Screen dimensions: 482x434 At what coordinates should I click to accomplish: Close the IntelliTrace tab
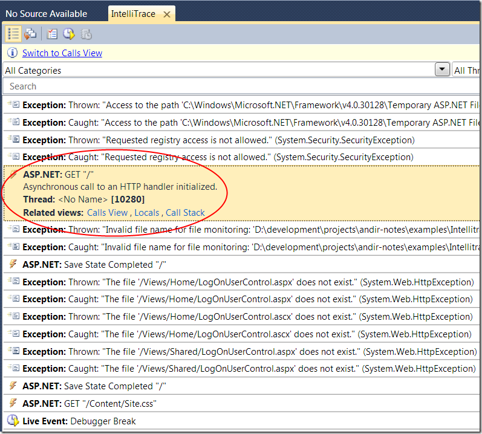pos(166,15)
